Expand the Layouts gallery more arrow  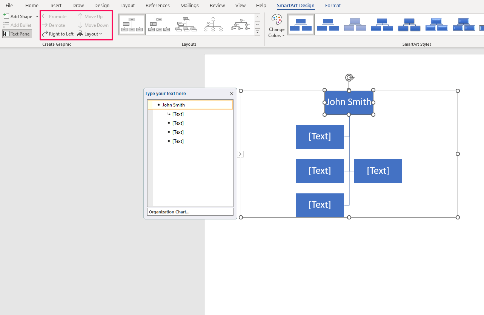click(x=257, y=32)
